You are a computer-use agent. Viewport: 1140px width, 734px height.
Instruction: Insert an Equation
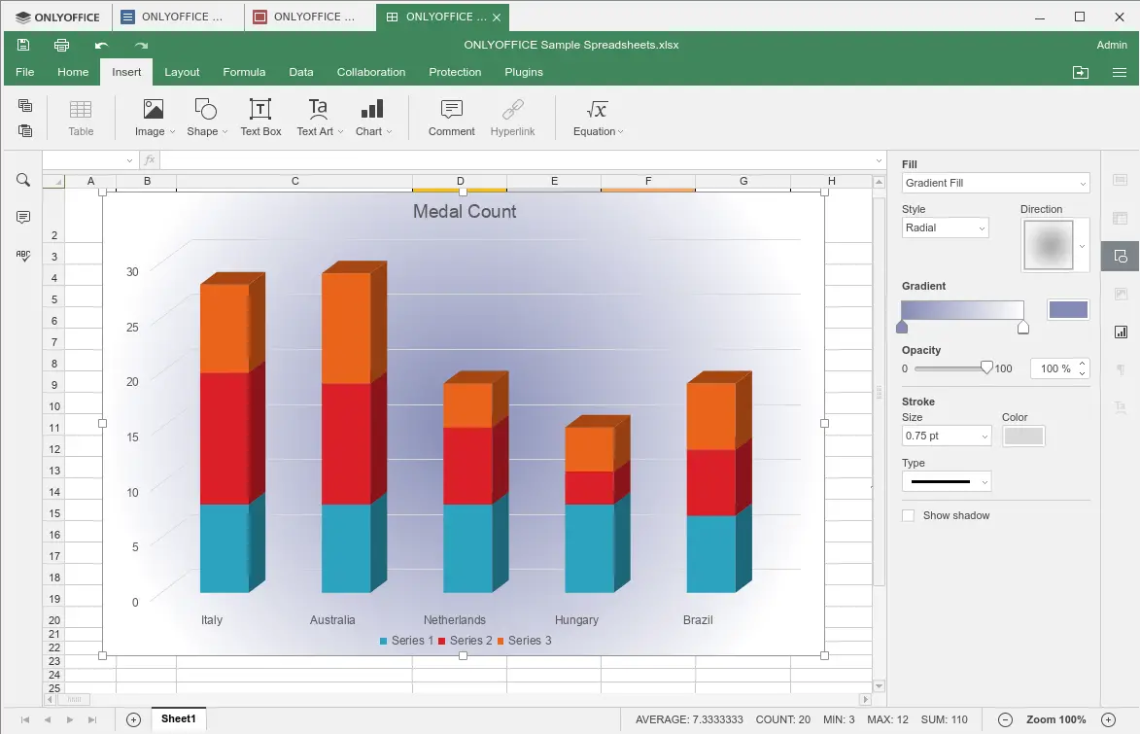[x=595, y=116]
